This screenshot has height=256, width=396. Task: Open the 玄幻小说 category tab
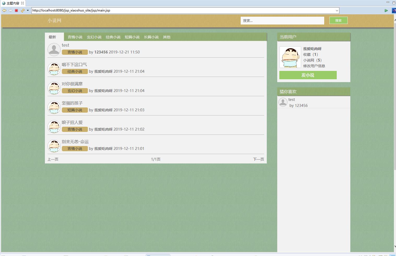(94, 37)
